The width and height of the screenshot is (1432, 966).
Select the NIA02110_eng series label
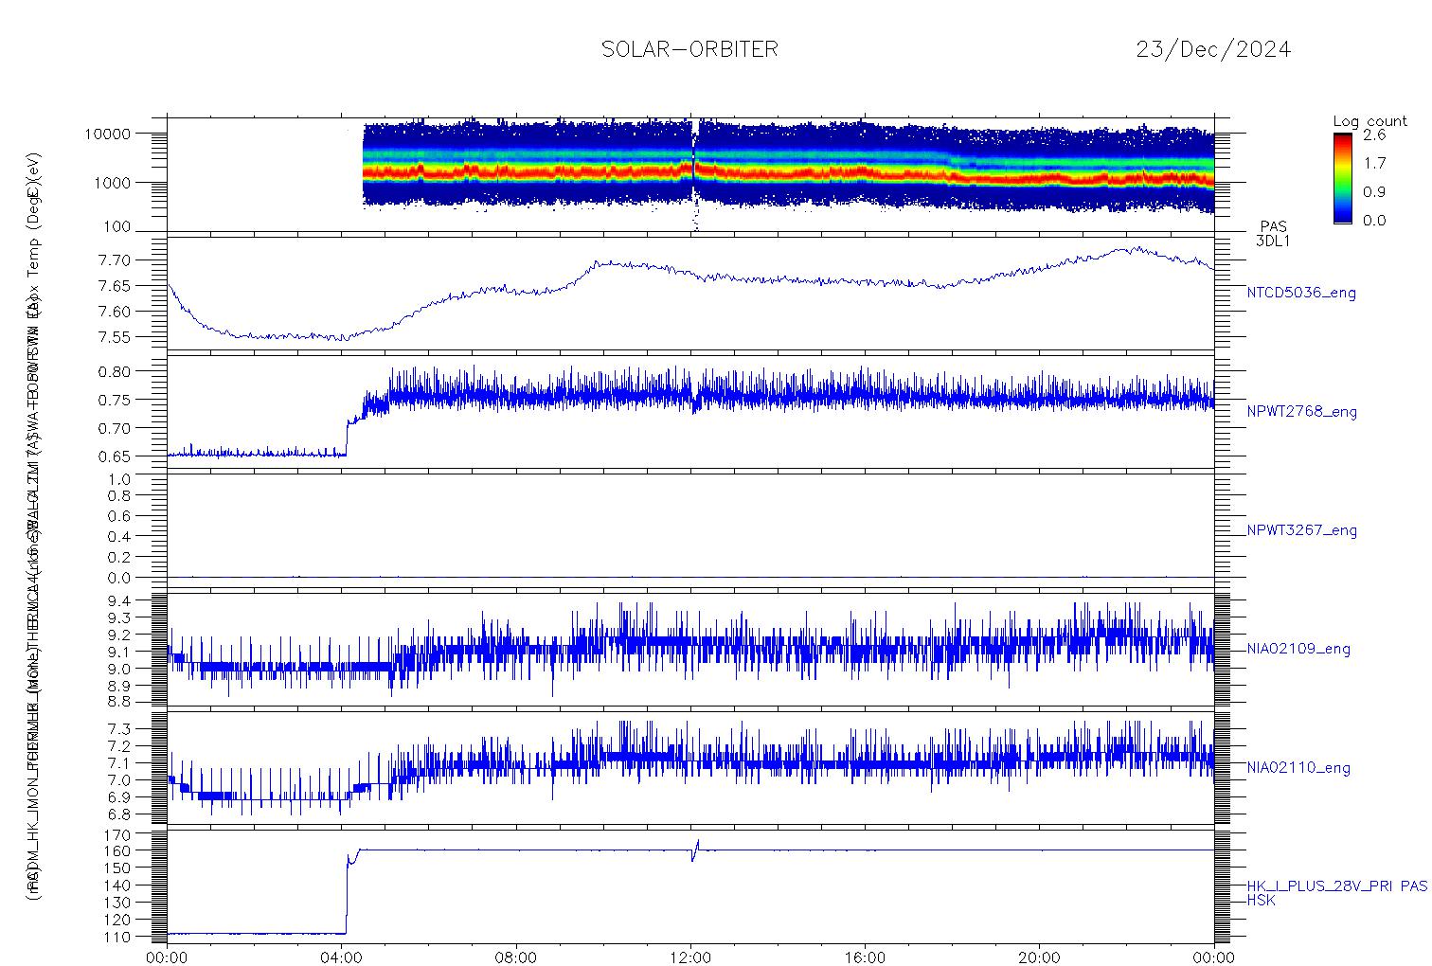[x=1298, y=768]
